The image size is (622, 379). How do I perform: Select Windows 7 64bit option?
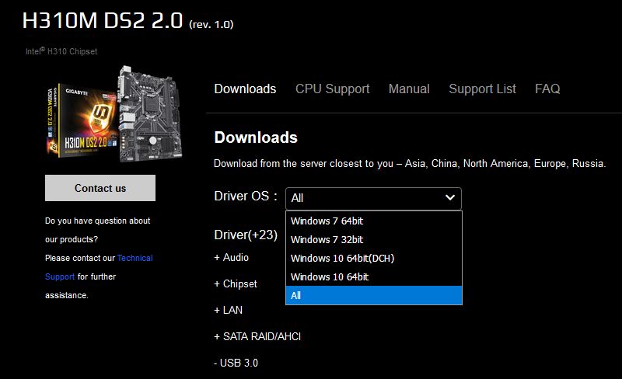coord(374,221)
